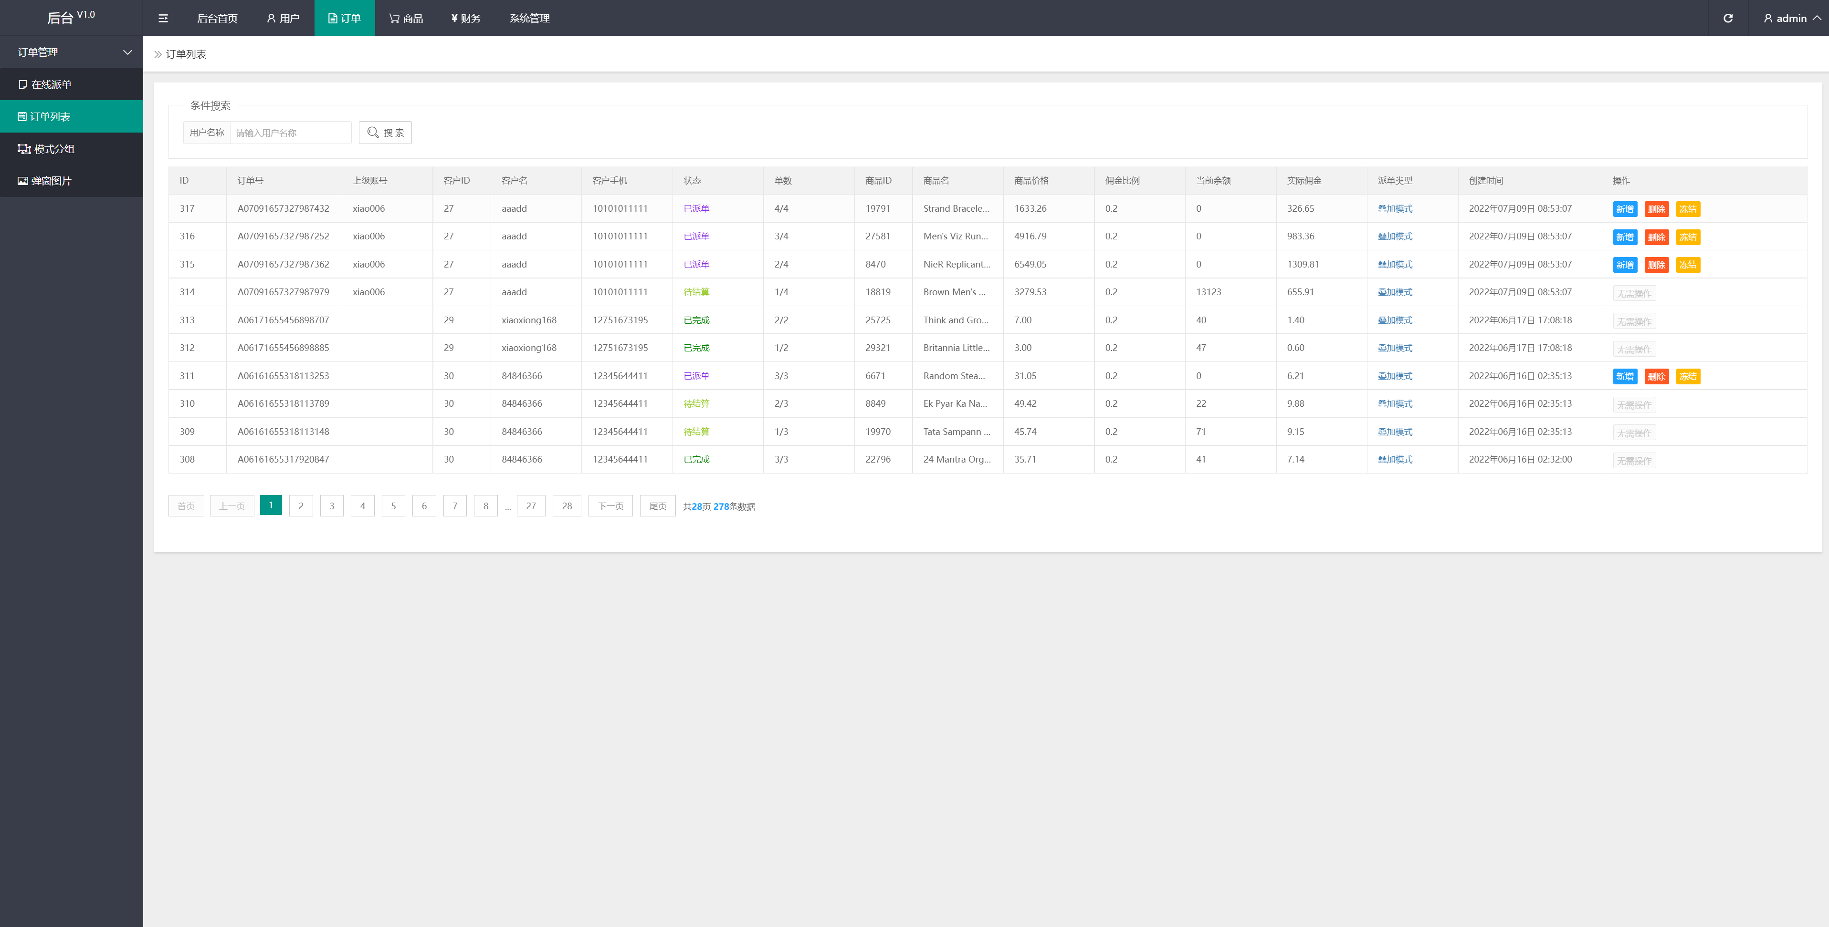Open the 商品 shopping cart menu
This screenshot has width=1829, height=927.
pos(406,19)
